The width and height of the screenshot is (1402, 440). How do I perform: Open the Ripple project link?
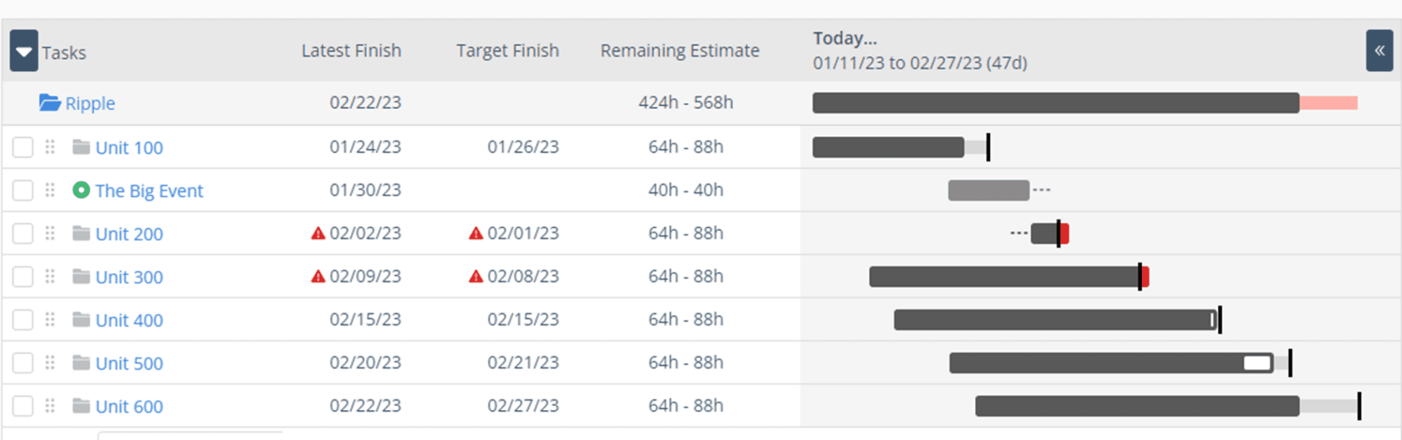coord(90,103)
